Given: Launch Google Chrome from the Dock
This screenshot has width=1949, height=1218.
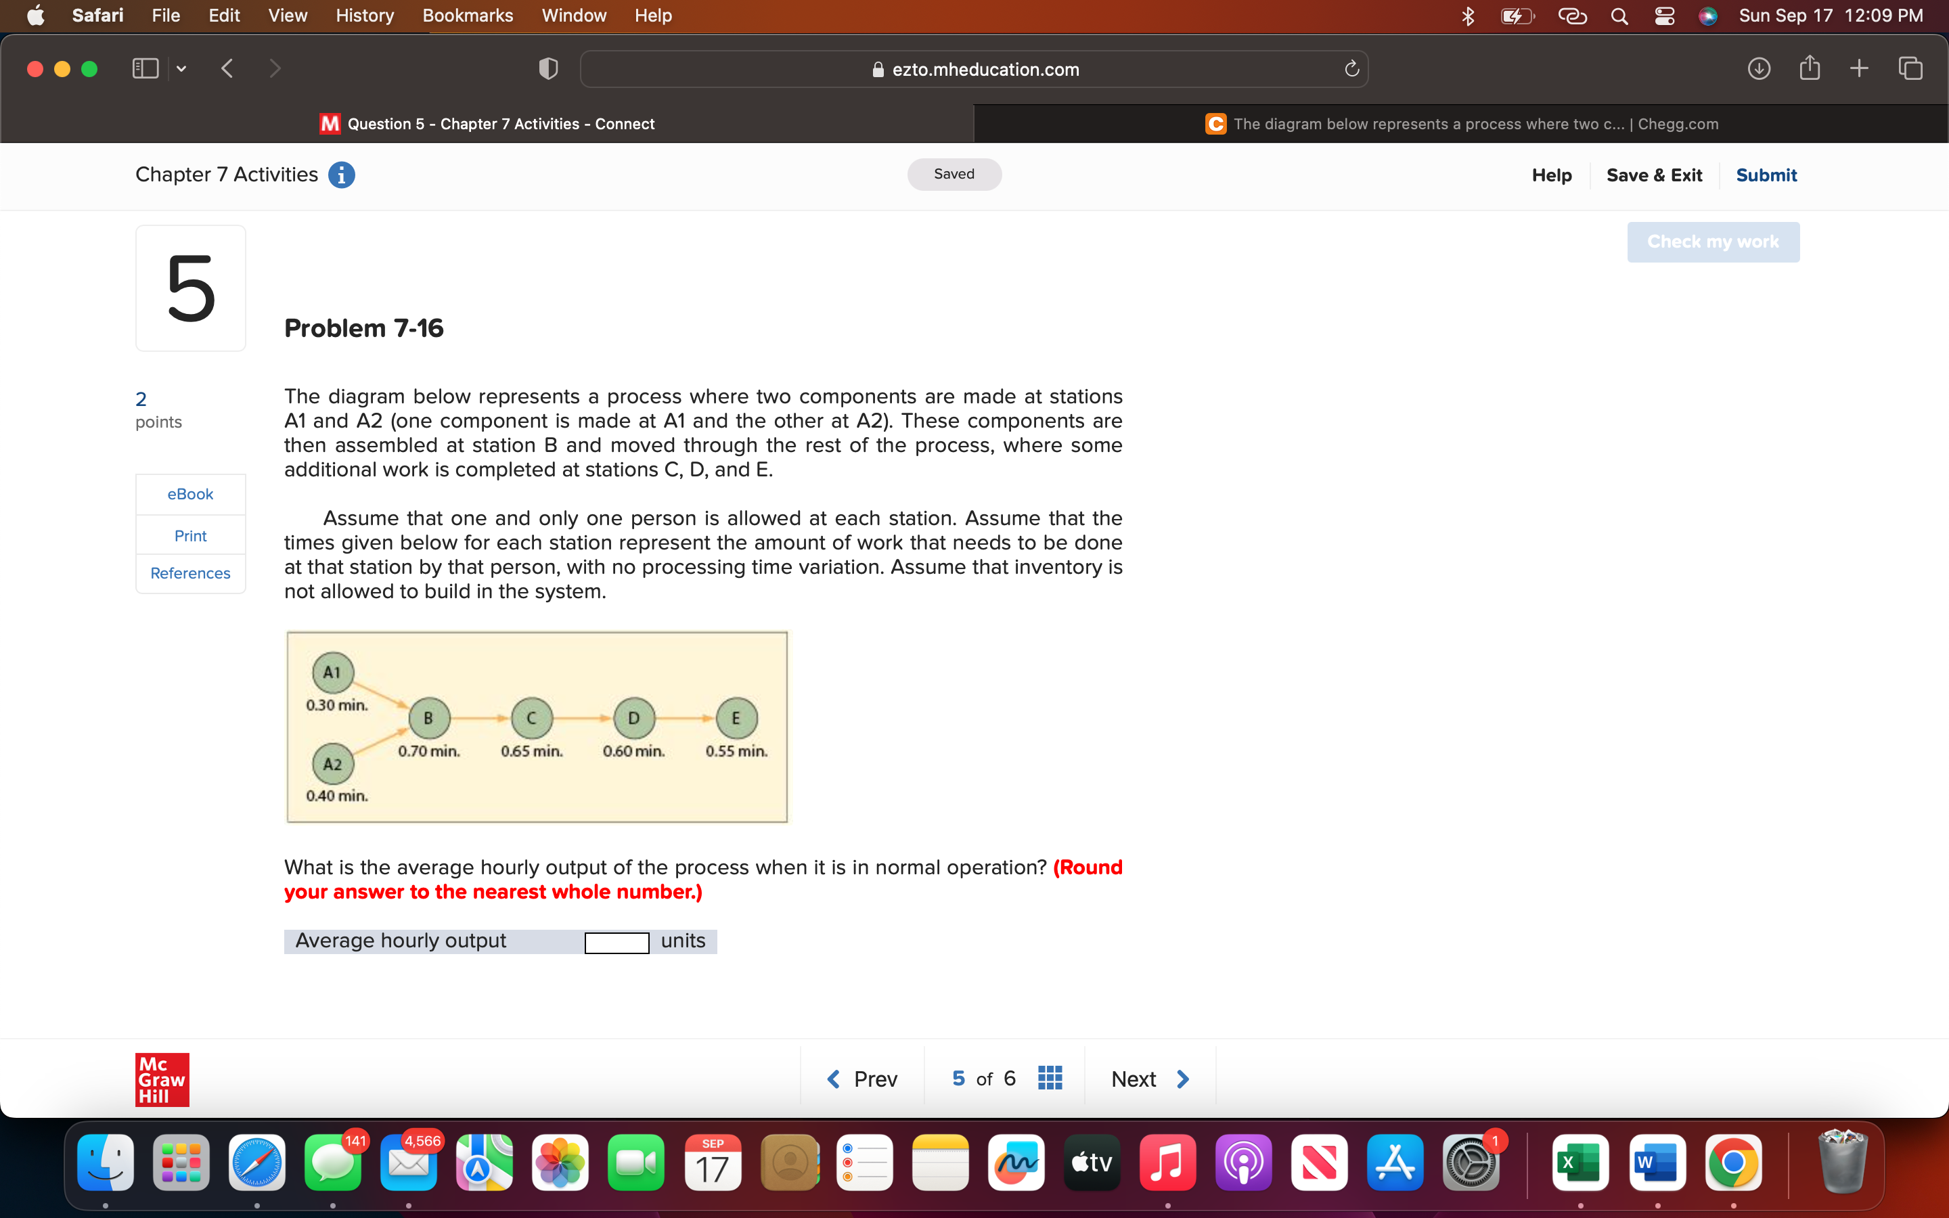Looking at the screenshot, I should click(1733, 1163).
